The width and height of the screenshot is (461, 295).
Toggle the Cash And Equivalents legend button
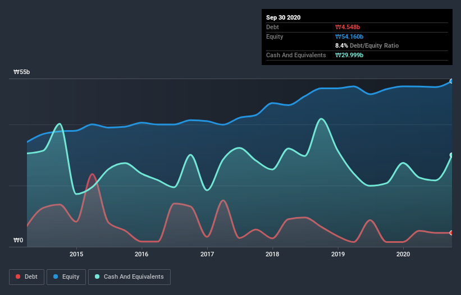click(x=129, y=277)
